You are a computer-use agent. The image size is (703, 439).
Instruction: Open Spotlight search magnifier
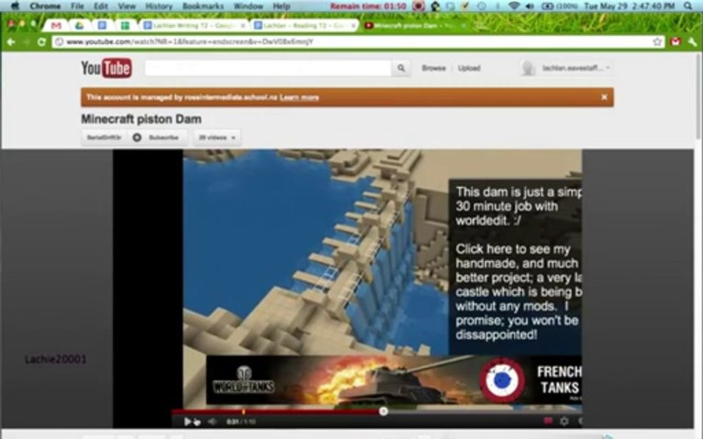[688, 6]
